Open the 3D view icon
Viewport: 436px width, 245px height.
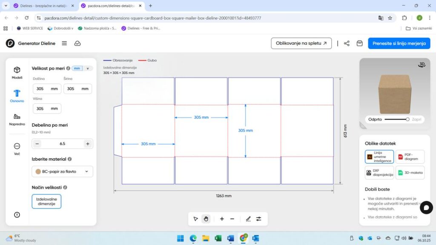tap(422, 65)
